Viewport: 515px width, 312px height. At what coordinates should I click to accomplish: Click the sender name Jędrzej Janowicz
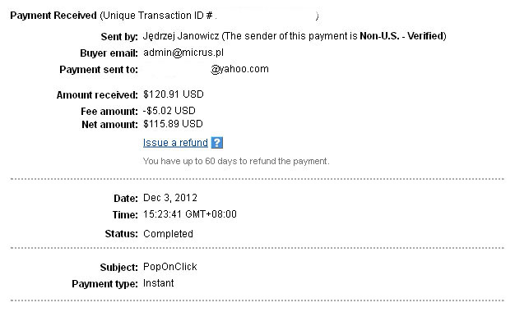[181, 36]
